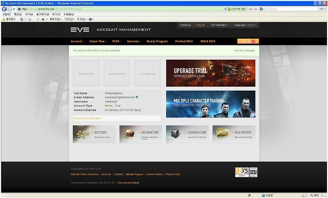Click the eveonline.com address bar
This screenshot has height=198, width=328.
tap(120, 9)
